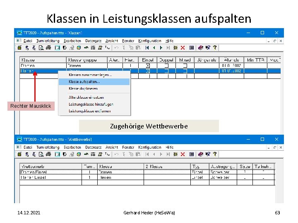Click the list view icon right of red X, Klassen toolbar
Viewport: 298px width, 223px height.
point(192,48)
